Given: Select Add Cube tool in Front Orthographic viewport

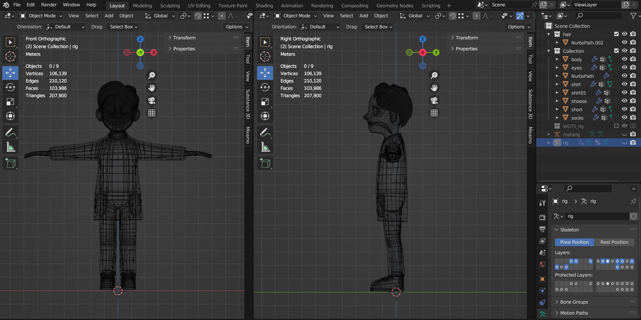Looking at the screenshot, I should pyautogui.click(x=10, y=163).
